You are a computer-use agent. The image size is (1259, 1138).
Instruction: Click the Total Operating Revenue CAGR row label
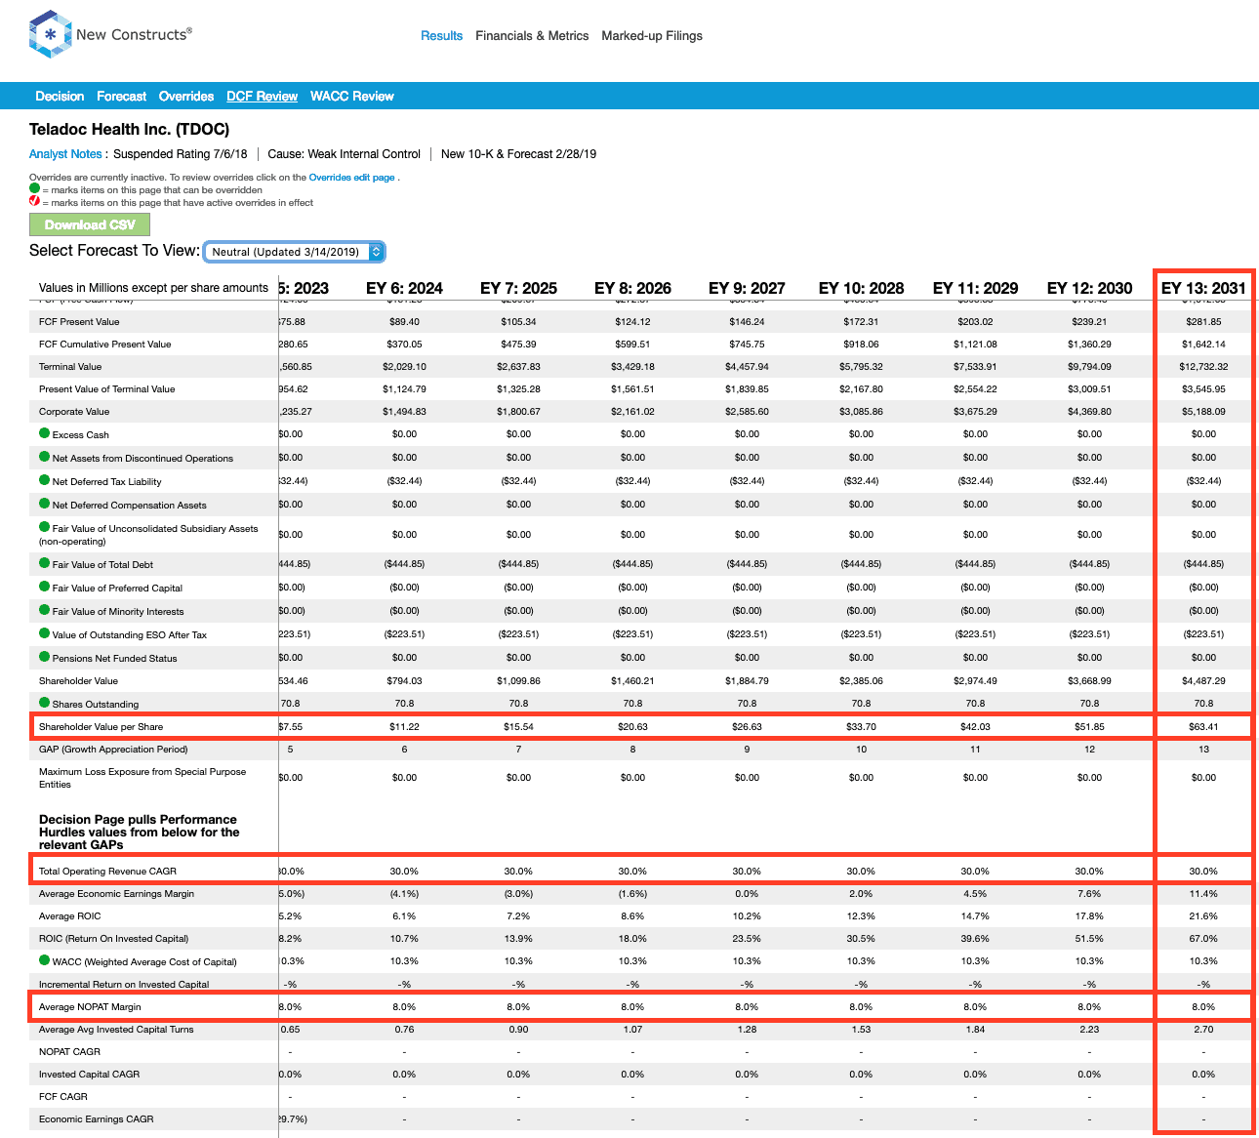pos(107,871)
